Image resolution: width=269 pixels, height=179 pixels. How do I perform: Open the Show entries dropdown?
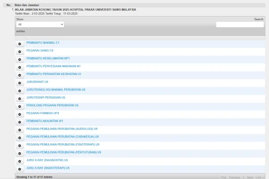coord(40,25)
